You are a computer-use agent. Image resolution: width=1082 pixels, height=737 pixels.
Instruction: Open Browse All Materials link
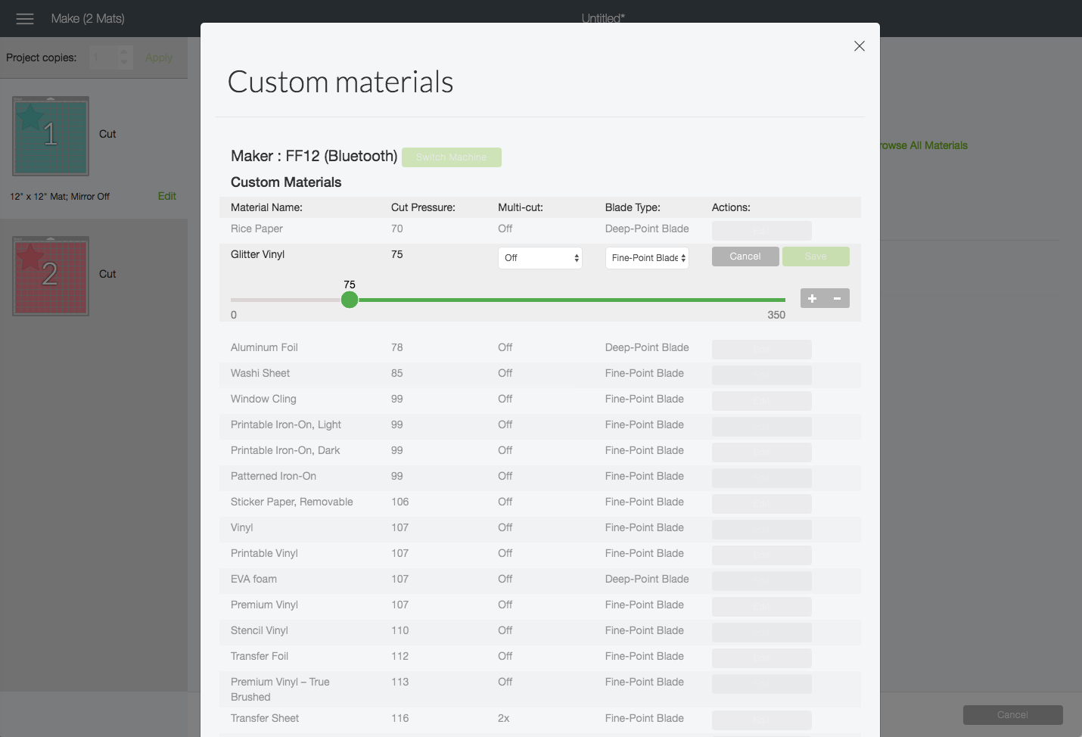click(923, 145)
